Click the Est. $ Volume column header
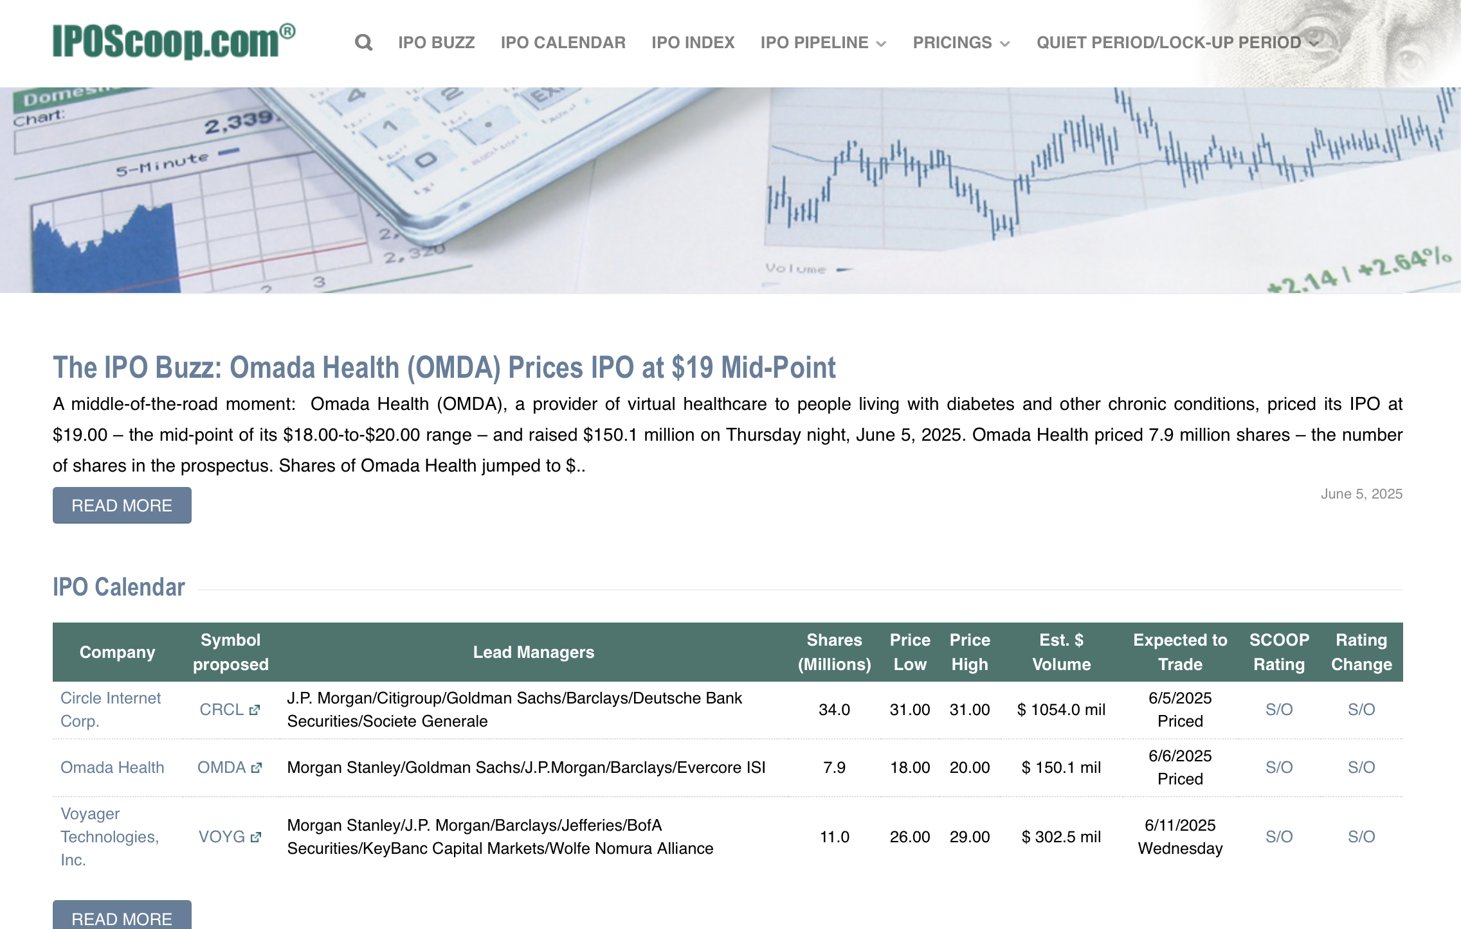1461x929 pixels. point(1062,652)
